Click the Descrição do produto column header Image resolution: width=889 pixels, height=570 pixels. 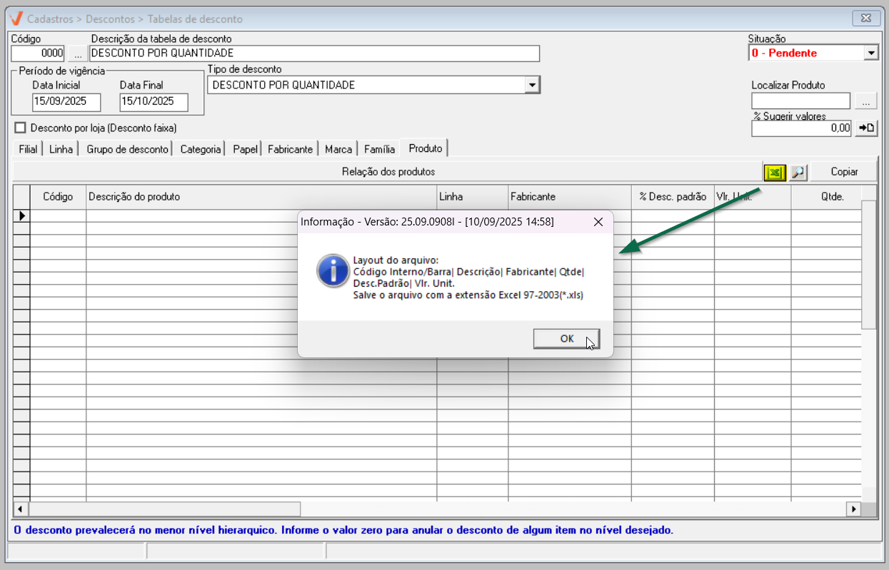pos(261,197)
